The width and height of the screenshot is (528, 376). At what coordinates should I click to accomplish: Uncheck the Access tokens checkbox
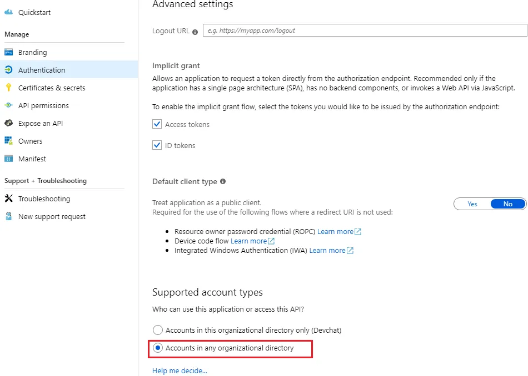click(157, 124)
